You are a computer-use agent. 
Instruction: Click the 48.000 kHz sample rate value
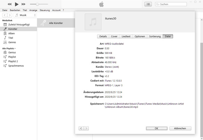pos(110,62)
